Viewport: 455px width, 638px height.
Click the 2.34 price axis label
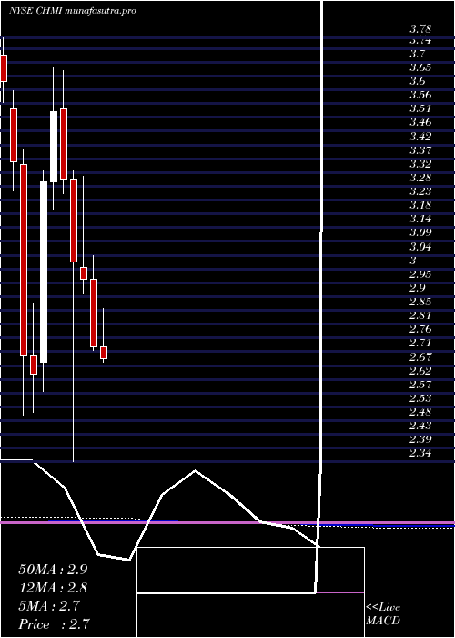(420, 453)
